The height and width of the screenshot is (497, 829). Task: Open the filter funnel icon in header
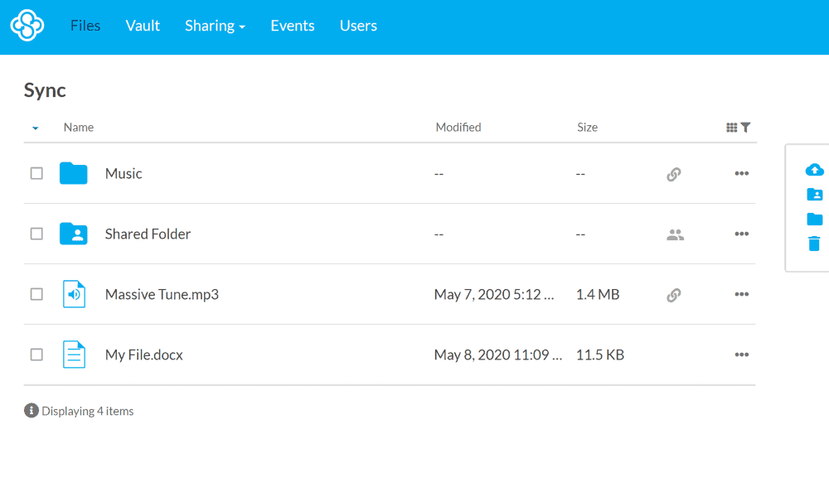click(x=745, y=128)
